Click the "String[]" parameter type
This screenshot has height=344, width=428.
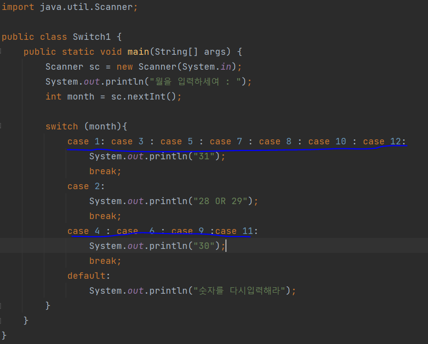[x=176, y=52]
